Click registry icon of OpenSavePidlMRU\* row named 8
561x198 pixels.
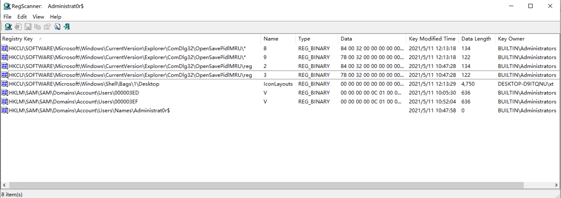[x=5, y=48]
